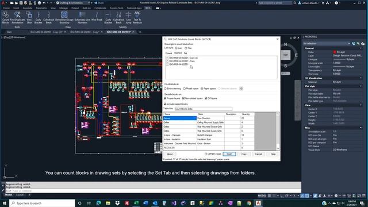Open the No selection dropdown in Properties
This screenshot has width=368, height=207.
point(327,44)
